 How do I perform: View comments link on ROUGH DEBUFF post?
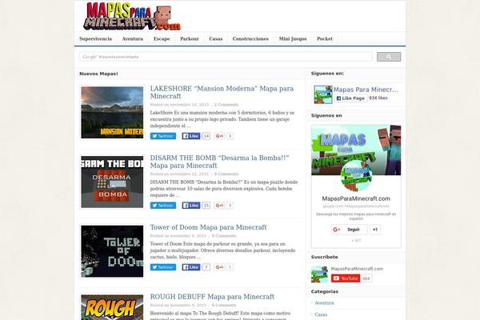tap(224, 306)
